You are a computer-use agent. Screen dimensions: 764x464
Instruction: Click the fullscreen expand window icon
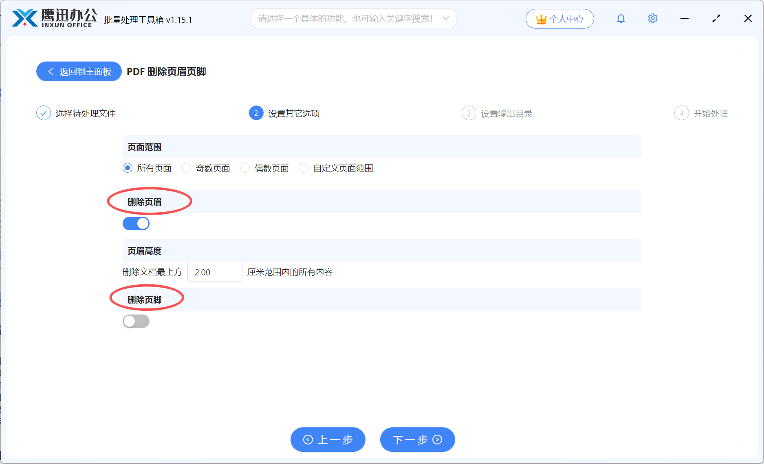click(716, 19)
